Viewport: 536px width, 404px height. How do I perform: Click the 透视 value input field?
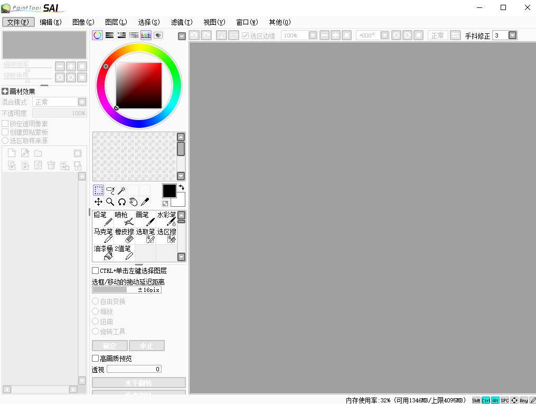134,369
